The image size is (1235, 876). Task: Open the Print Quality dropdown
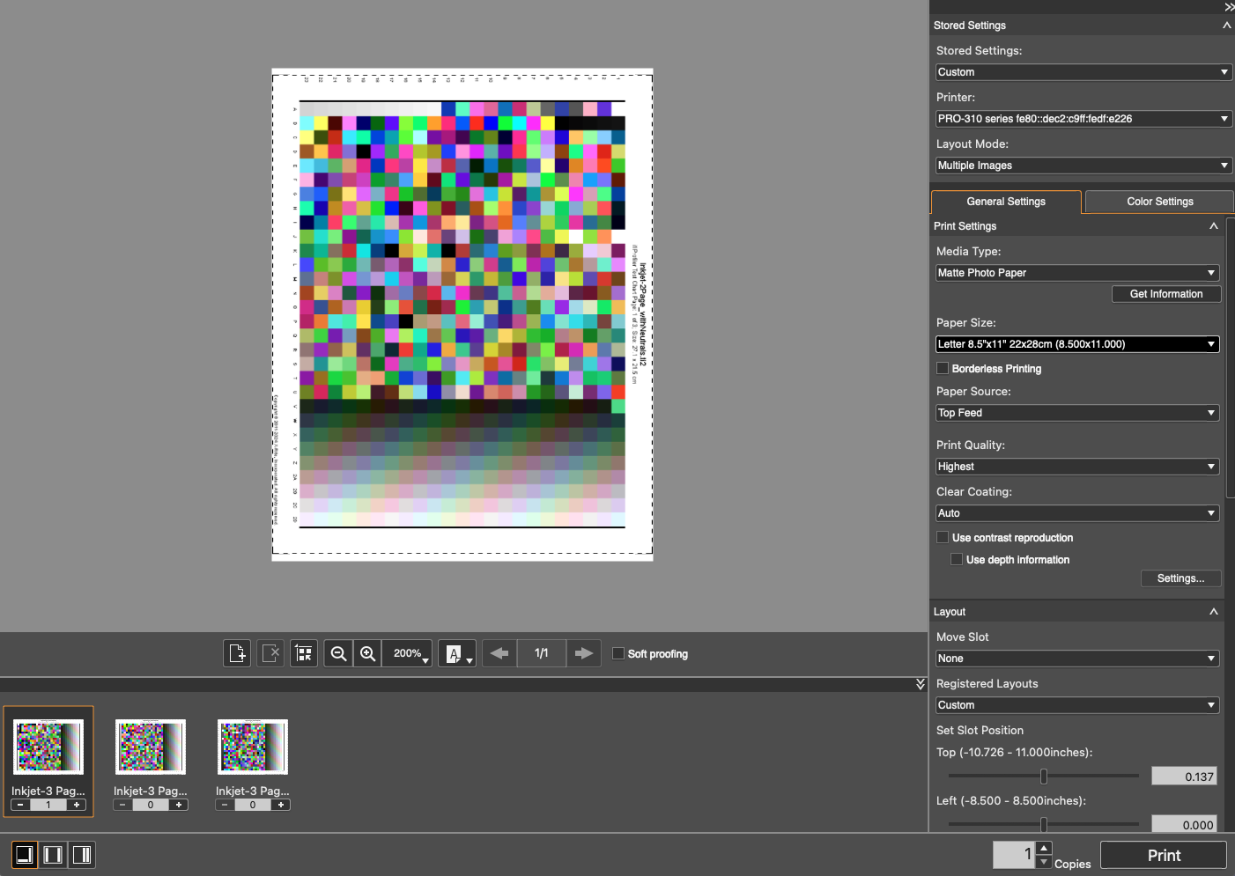[x=1076, y=467]
